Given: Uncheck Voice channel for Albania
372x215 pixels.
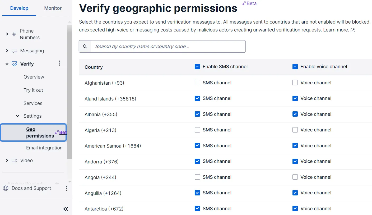Looking at the screenshot, I should click(295, 114).
